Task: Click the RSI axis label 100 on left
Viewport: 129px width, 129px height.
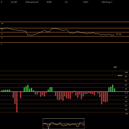Action: [2, 23]
